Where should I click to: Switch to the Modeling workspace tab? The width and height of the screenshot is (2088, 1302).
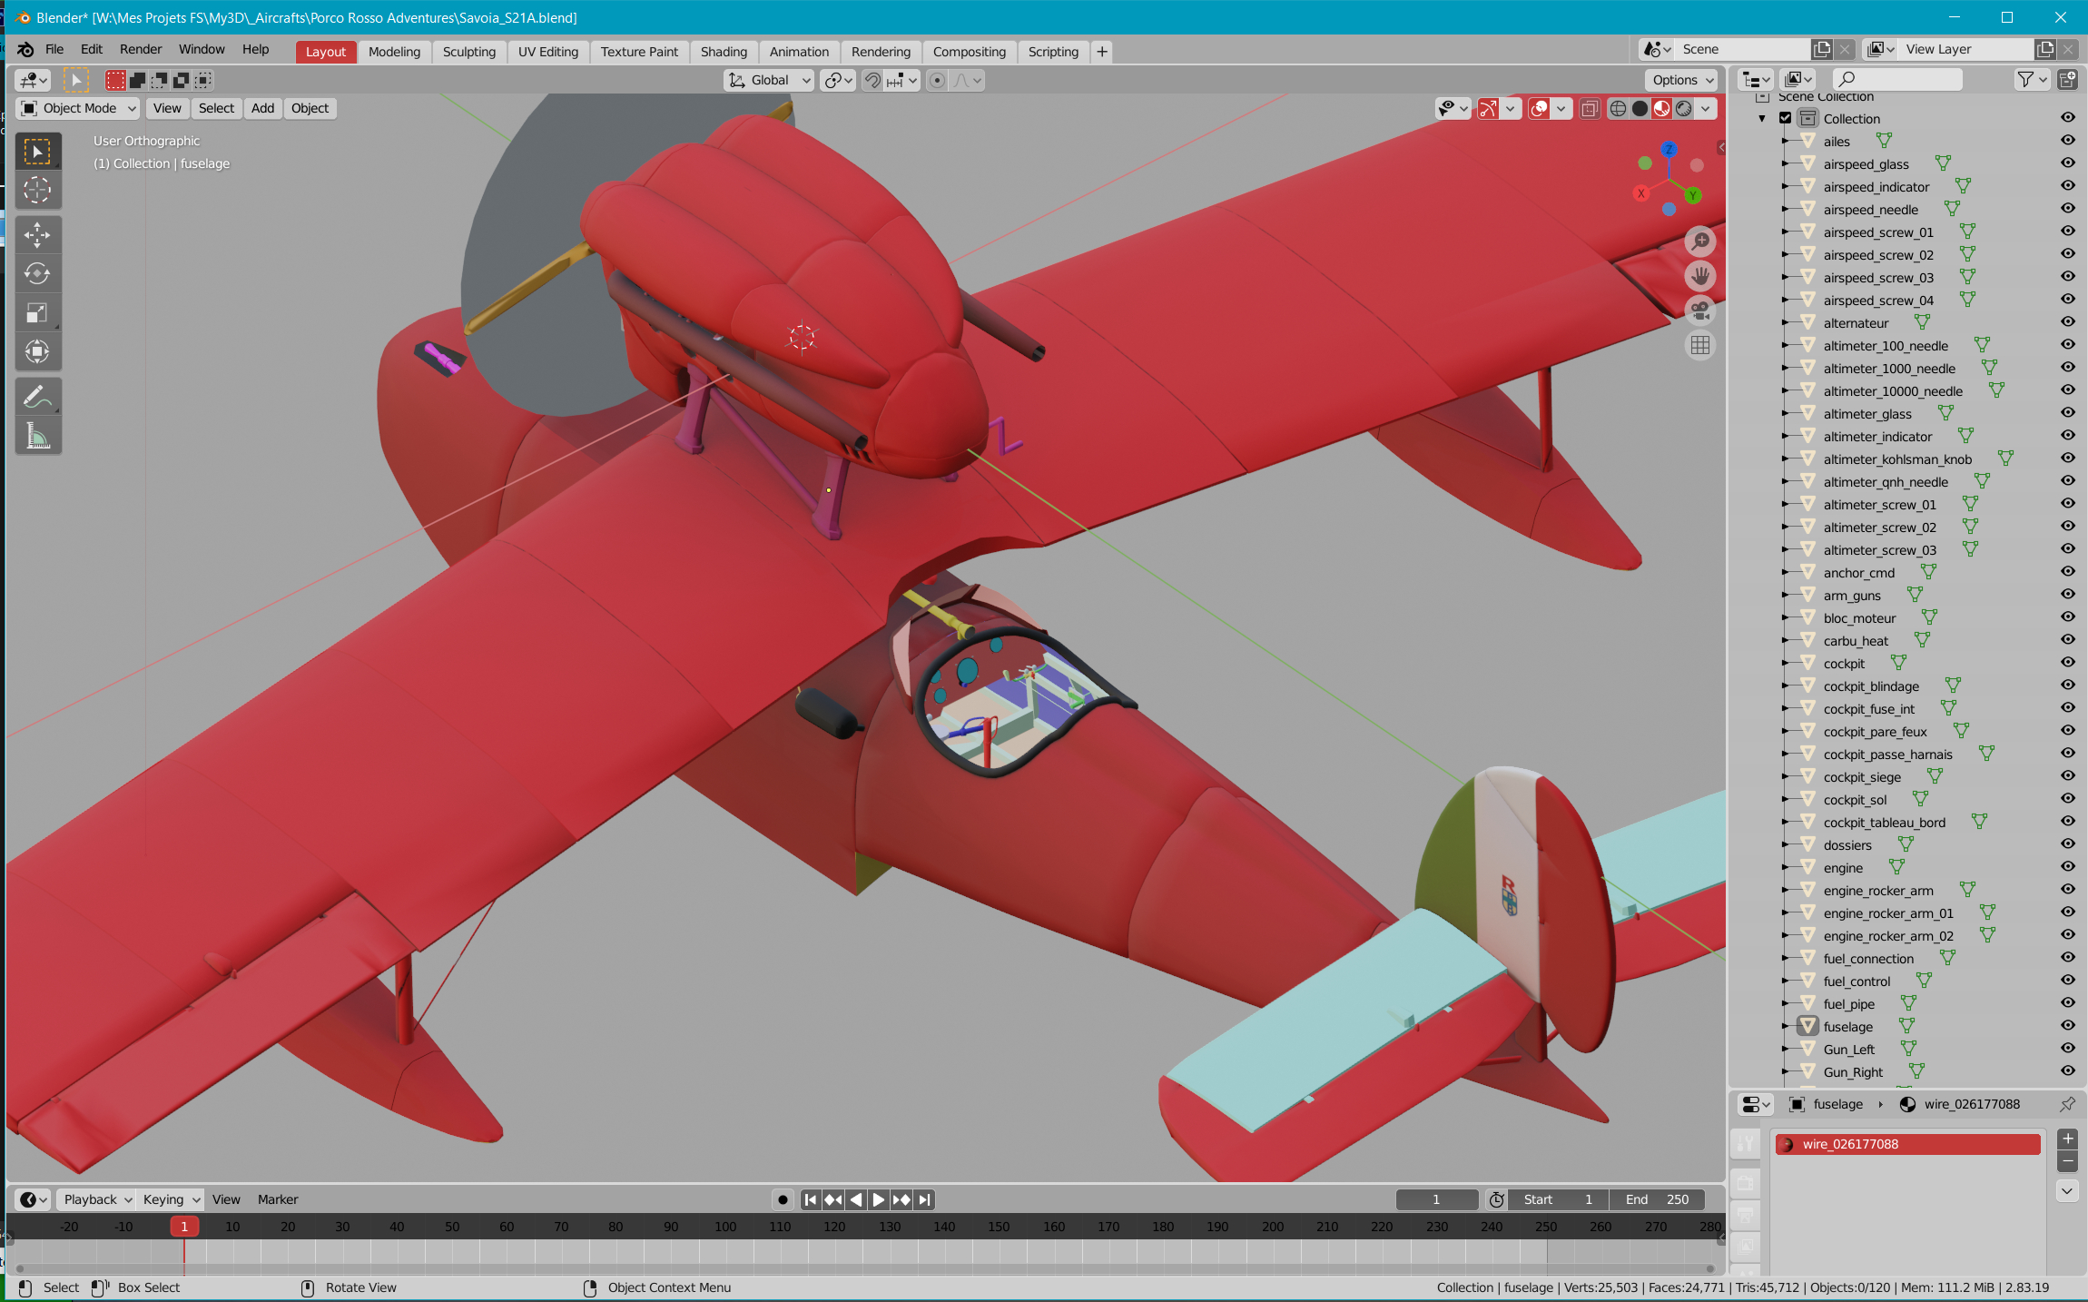394,52
